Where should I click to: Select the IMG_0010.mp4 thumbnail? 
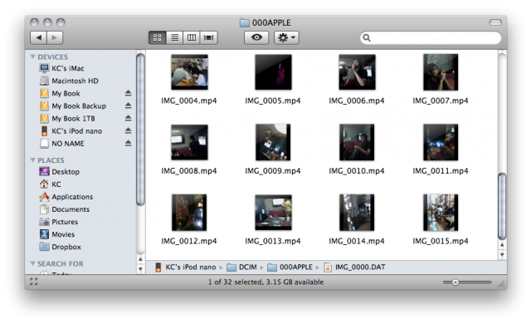coord(357,142)
